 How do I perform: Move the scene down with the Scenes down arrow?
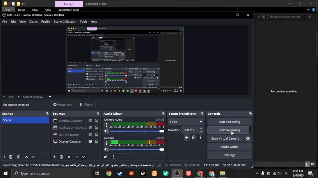click(33, 157)
